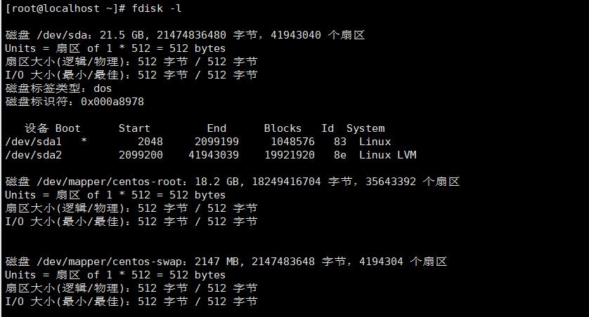Click the 'Boot' column header

pos(68,128)
